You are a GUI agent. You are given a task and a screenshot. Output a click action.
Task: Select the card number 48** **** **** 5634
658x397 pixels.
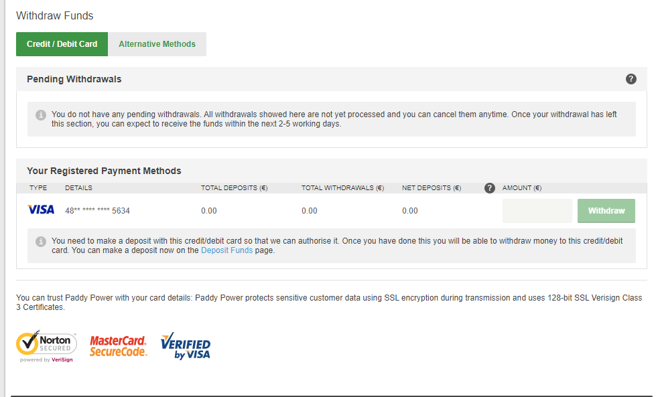(x=97, y=211)
